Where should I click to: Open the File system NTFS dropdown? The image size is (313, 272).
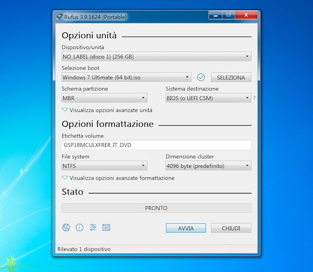point(104,166)
